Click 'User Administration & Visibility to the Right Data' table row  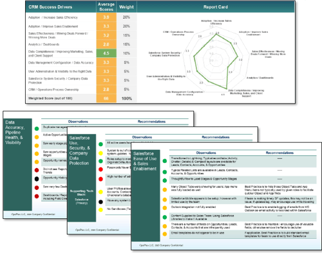coord(60,71)
